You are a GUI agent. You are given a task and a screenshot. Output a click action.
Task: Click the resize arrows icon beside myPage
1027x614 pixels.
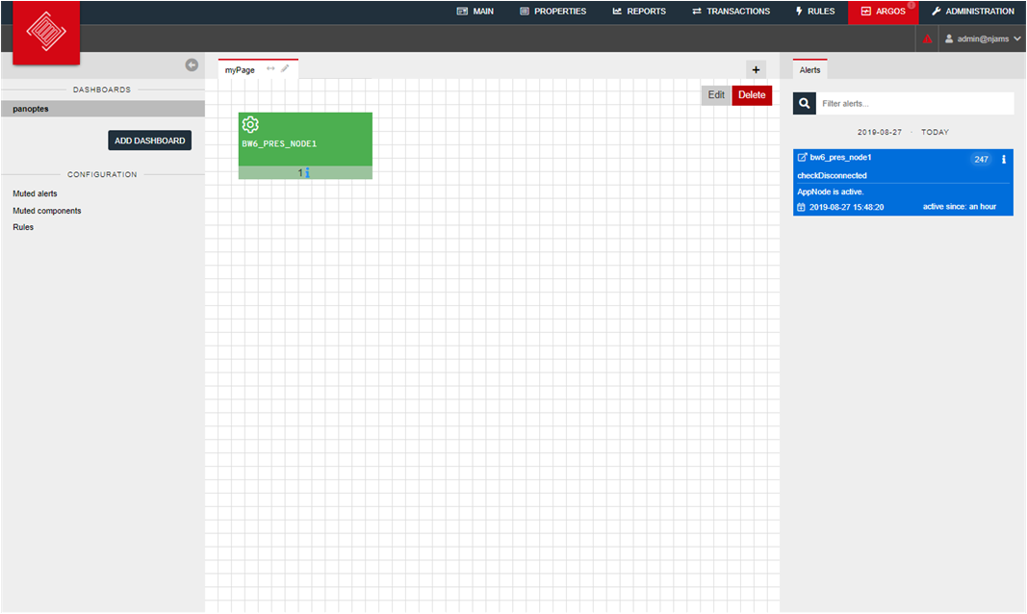(x=270, y=68)
